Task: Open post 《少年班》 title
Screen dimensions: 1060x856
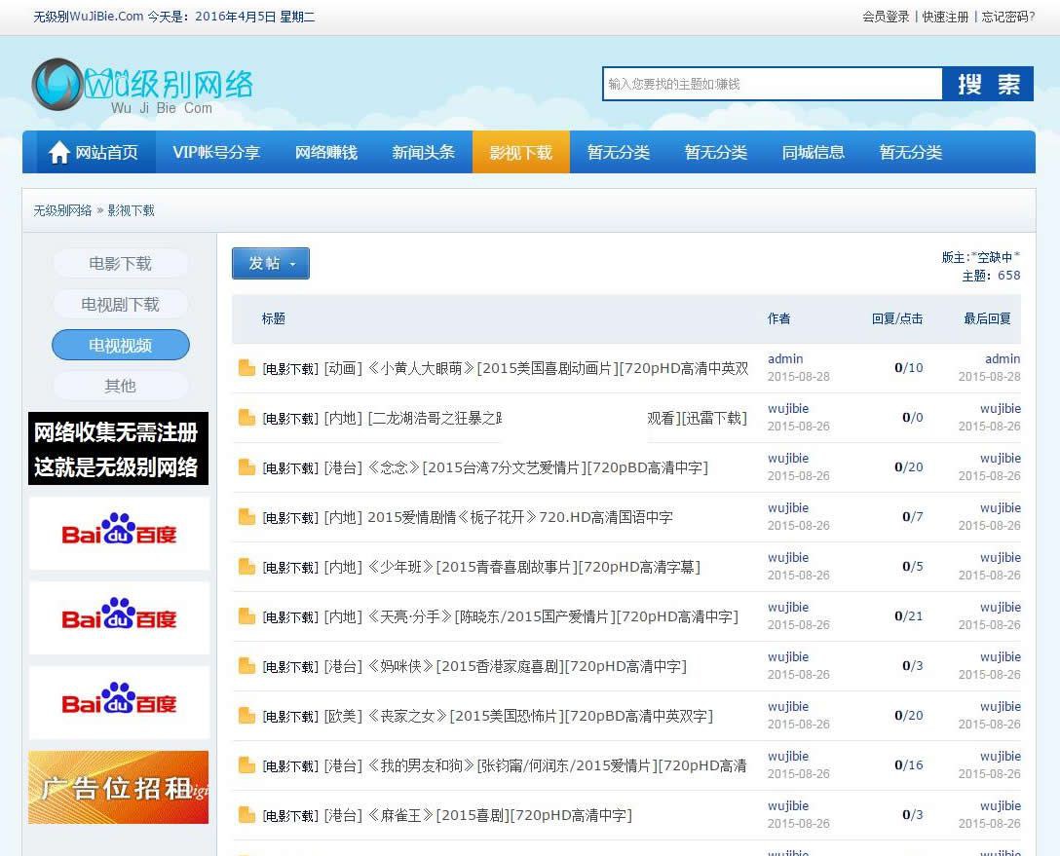Action: pyautogui.click(x=534, y=567)
